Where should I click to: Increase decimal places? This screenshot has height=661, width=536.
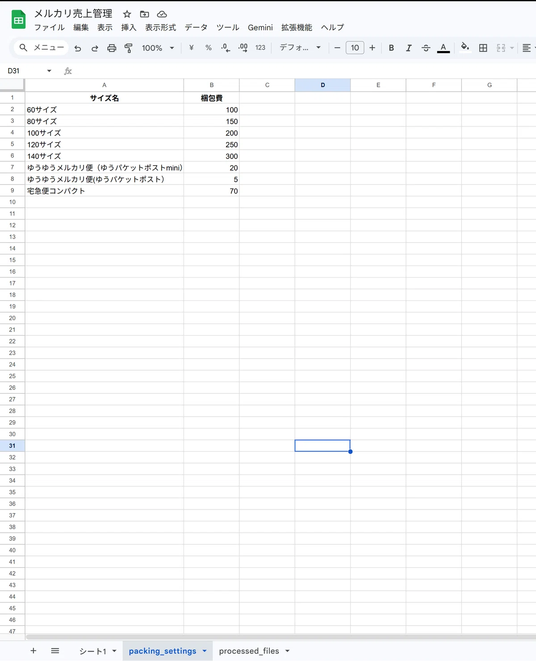(x=243, y=48)
